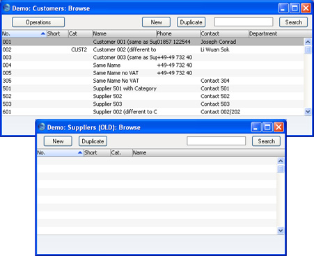Click Contact 304 cell
The width and height of the screenshot is (314, 256).
click(215, 81)
